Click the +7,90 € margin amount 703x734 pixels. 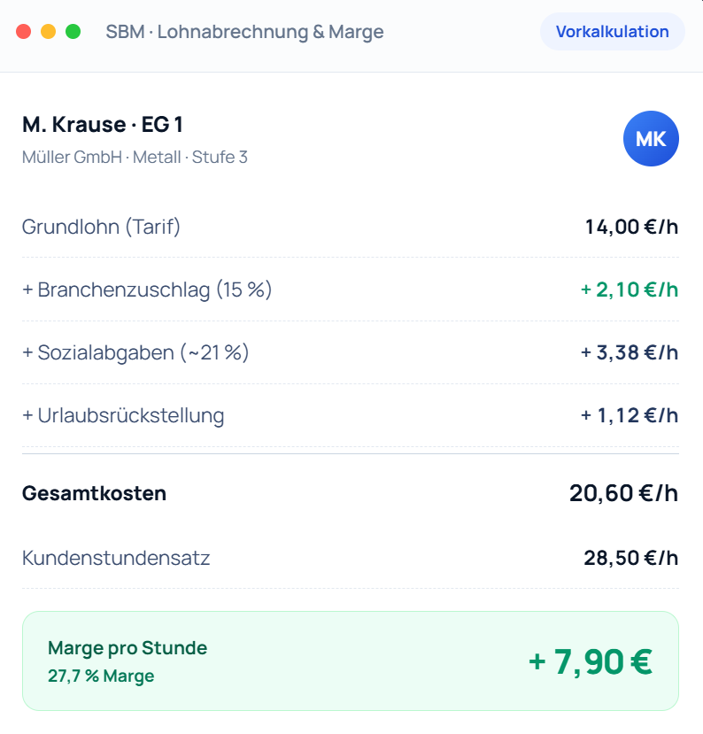[591, 661]
